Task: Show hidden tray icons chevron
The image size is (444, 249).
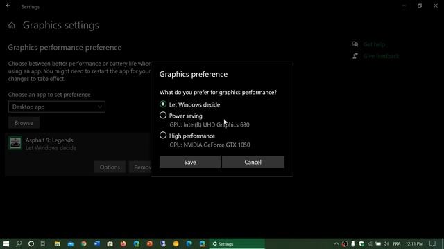Action: pos(336,243)
